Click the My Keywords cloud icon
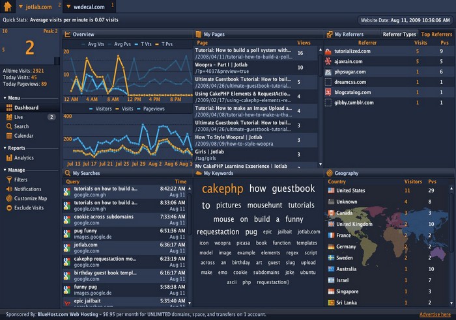456x320 pixels. click(x=199, y=173)
